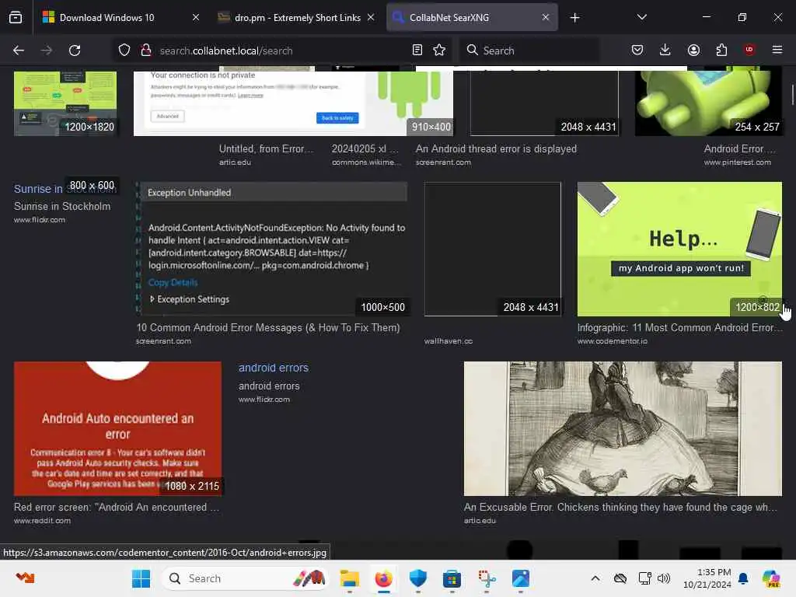Open the Extensions panel
This screenshot has width=796, height=597.
tap(721, 51)
